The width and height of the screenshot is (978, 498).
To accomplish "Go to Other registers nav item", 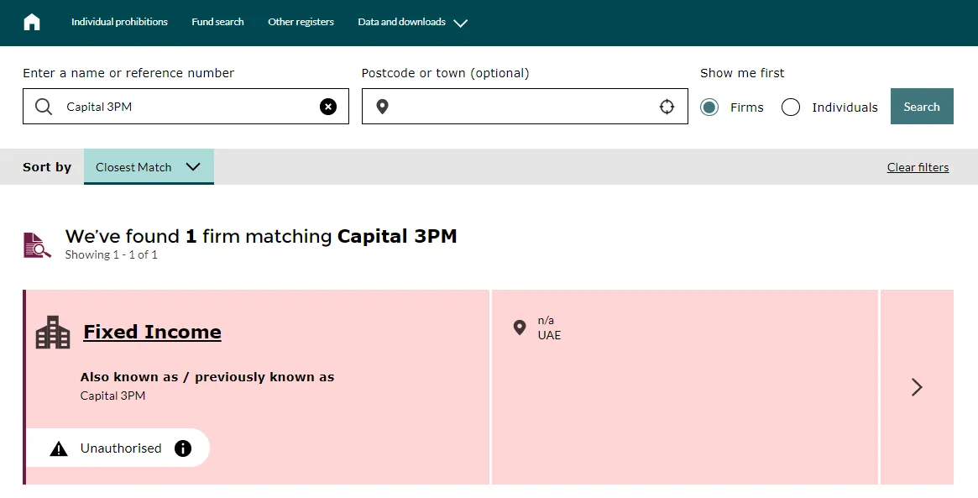I will tap(301, 22).
